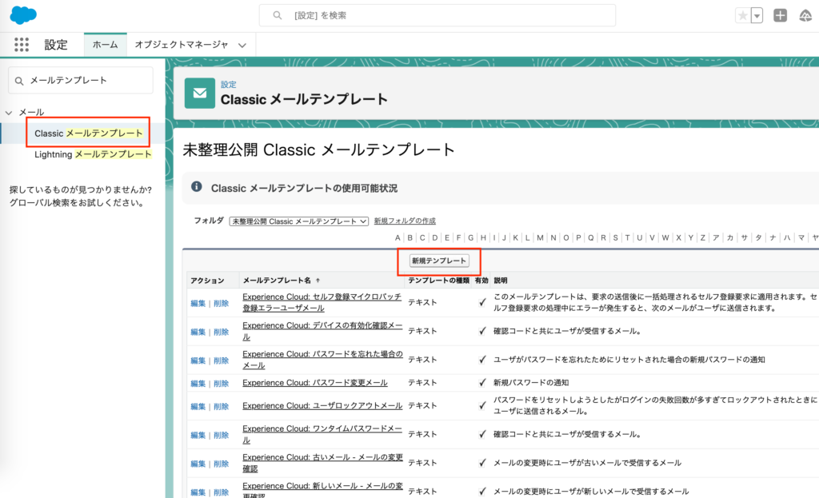The width and height of the screenshot is (819, 498).
Task: Click the 有効 checkmark for デバイスの有効化確認メール row
Action: pyautogui.click(x=481, y=331)
